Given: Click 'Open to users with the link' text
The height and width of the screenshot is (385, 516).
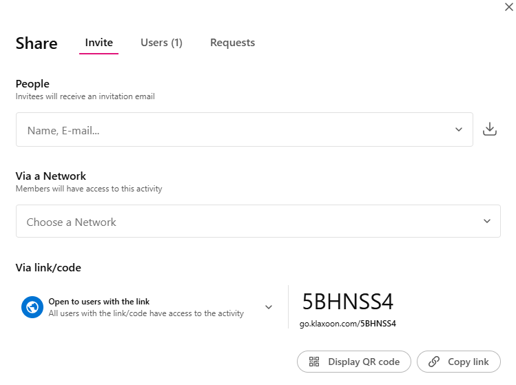Looking at the screenshot, I should (99, 302).
